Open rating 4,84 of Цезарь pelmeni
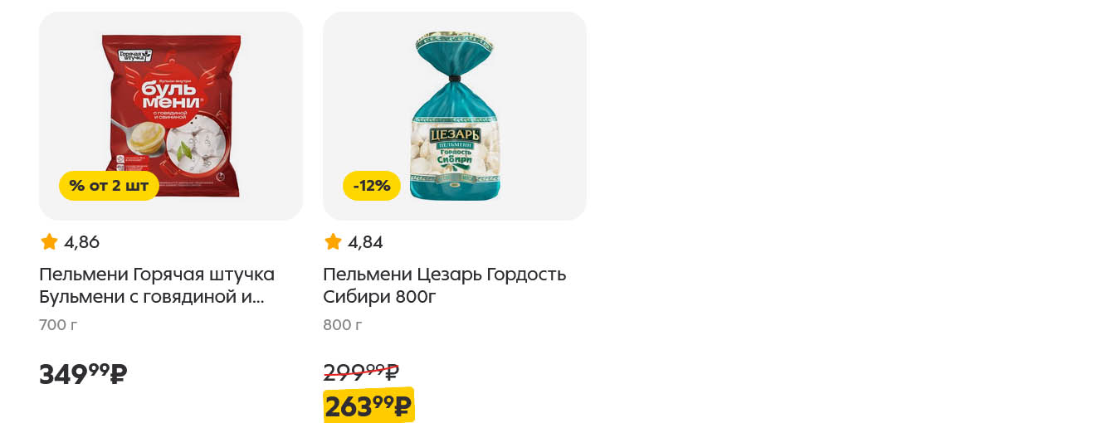The height and width of the screenshot is (423, 1093). [x=365, y=242]
